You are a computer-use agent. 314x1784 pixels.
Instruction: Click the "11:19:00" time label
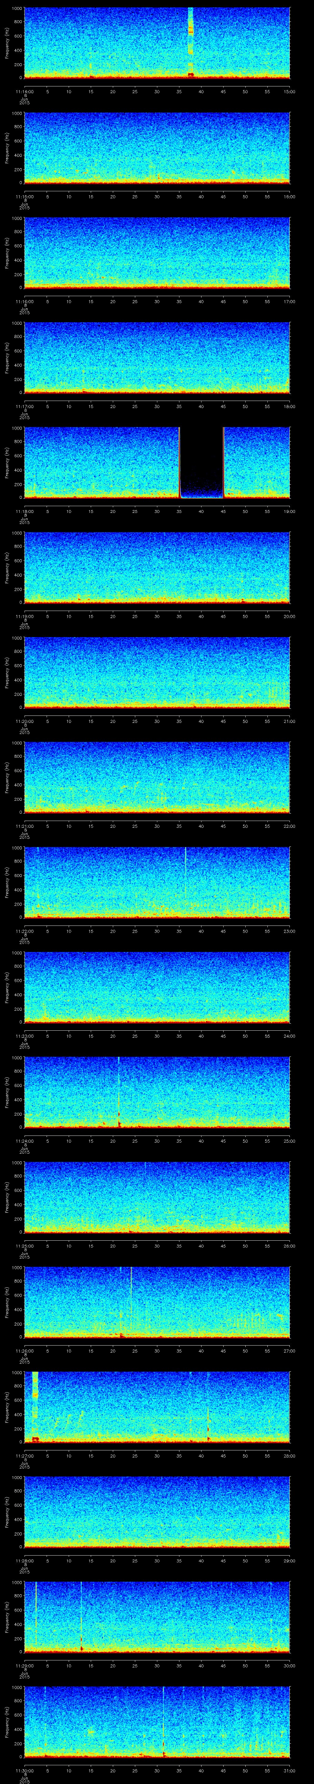coord(24,616)
